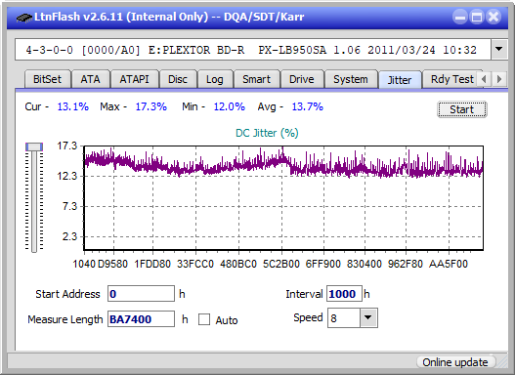Click the Online update button
515x375 pixels.
tap(454, 362)
